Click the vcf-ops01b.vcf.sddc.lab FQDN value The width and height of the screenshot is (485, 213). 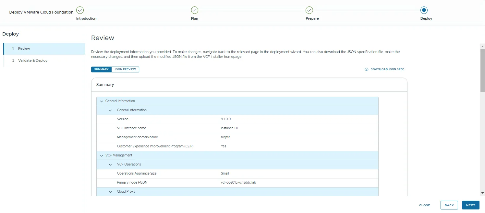click(238, 183)
